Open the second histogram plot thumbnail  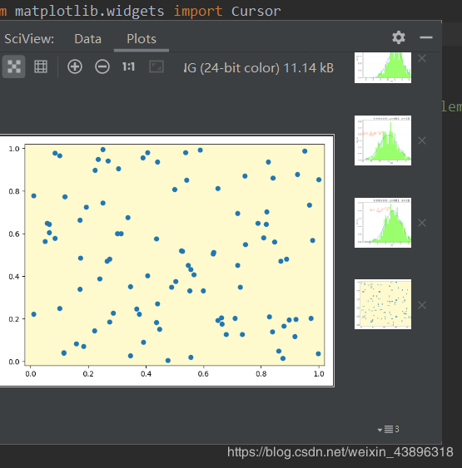point(383,140)
